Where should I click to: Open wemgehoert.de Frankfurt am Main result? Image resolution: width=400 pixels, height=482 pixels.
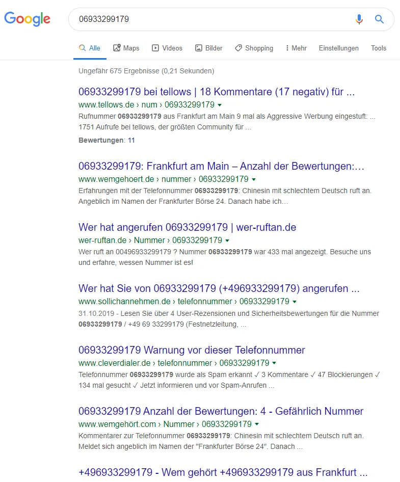pos(221,166)
